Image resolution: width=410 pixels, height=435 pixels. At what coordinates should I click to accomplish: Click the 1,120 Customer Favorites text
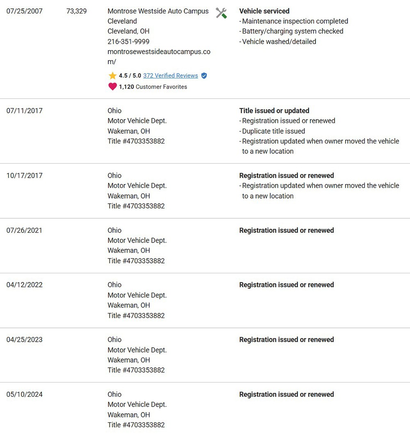153,87
